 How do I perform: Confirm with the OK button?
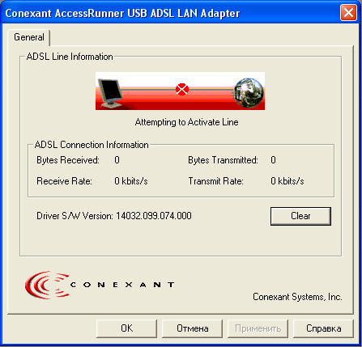pos(126,328)
